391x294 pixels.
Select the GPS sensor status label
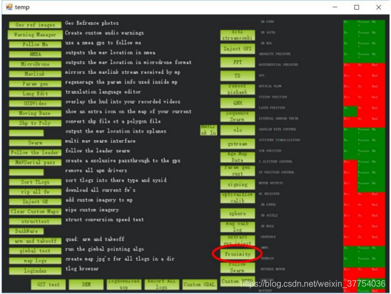(262, 75)
